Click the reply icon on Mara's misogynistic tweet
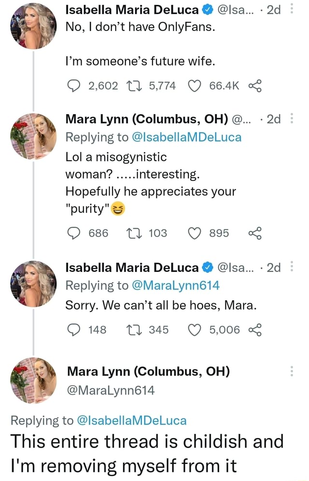The width and height of the screenshot is (309, 481). tap(73, 233)
